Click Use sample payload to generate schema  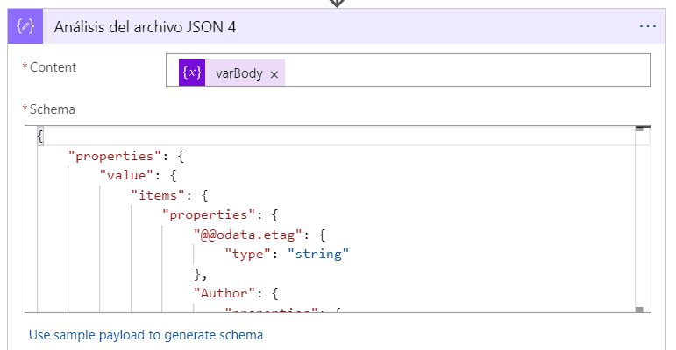tap(146, 335)
